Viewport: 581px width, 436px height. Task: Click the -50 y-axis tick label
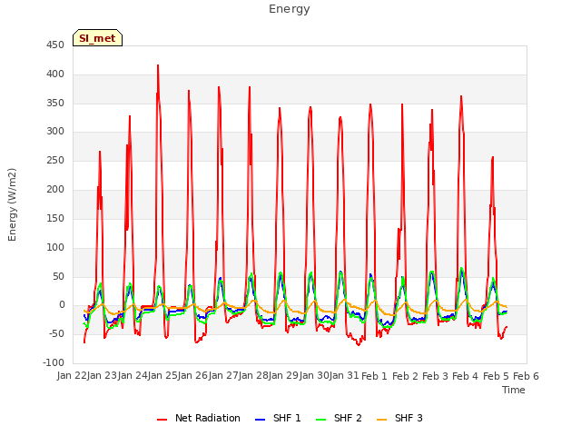click(x=56, y=333)
